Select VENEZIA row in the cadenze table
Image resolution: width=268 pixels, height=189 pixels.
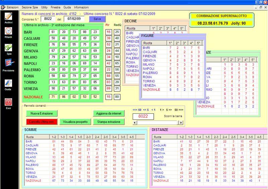[x=227, y=102]
